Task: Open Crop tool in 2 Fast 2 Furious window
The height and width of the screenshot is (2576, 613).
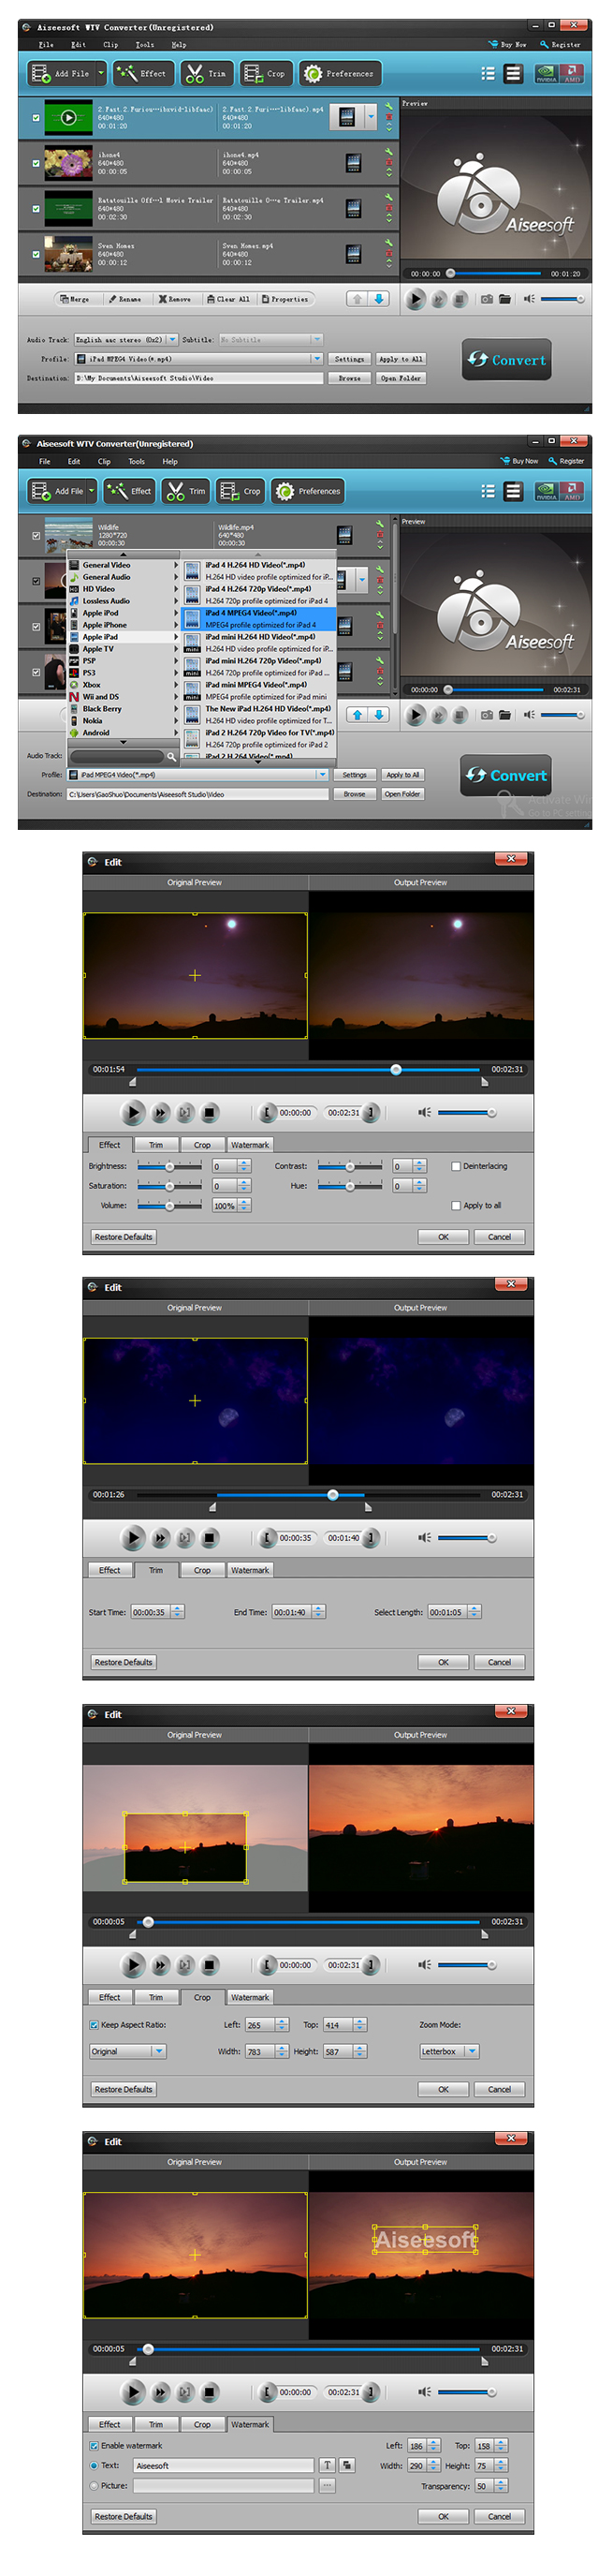Action: point(266,73)
